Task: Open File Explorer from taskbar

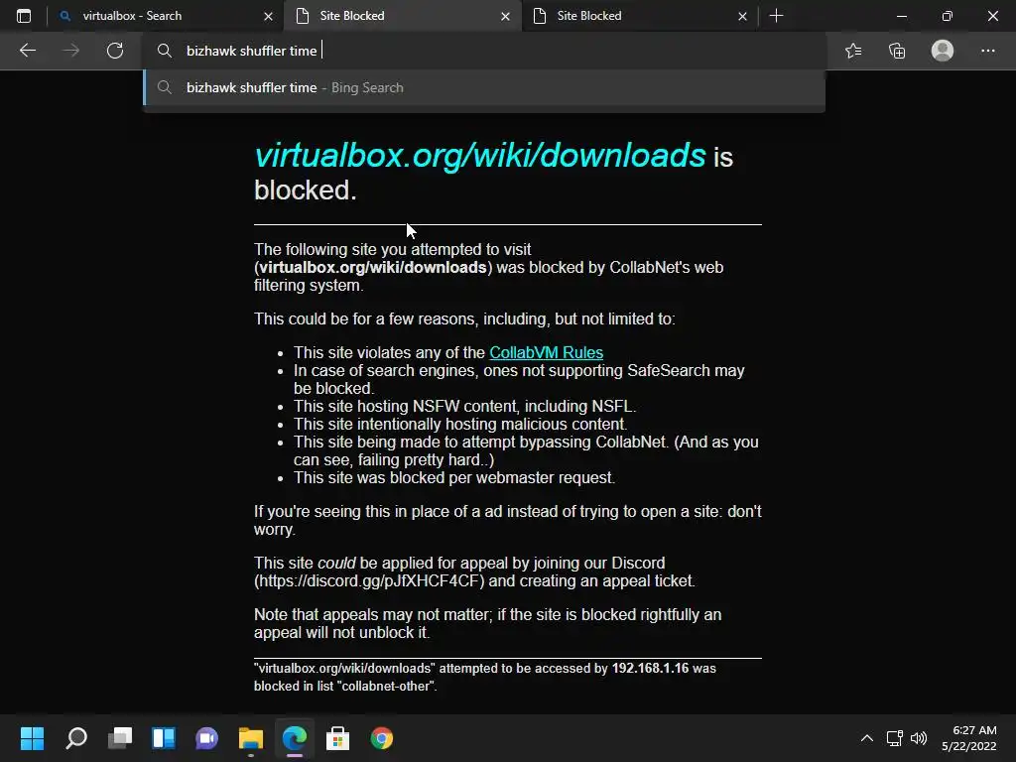Action: (x=251, y=738)
